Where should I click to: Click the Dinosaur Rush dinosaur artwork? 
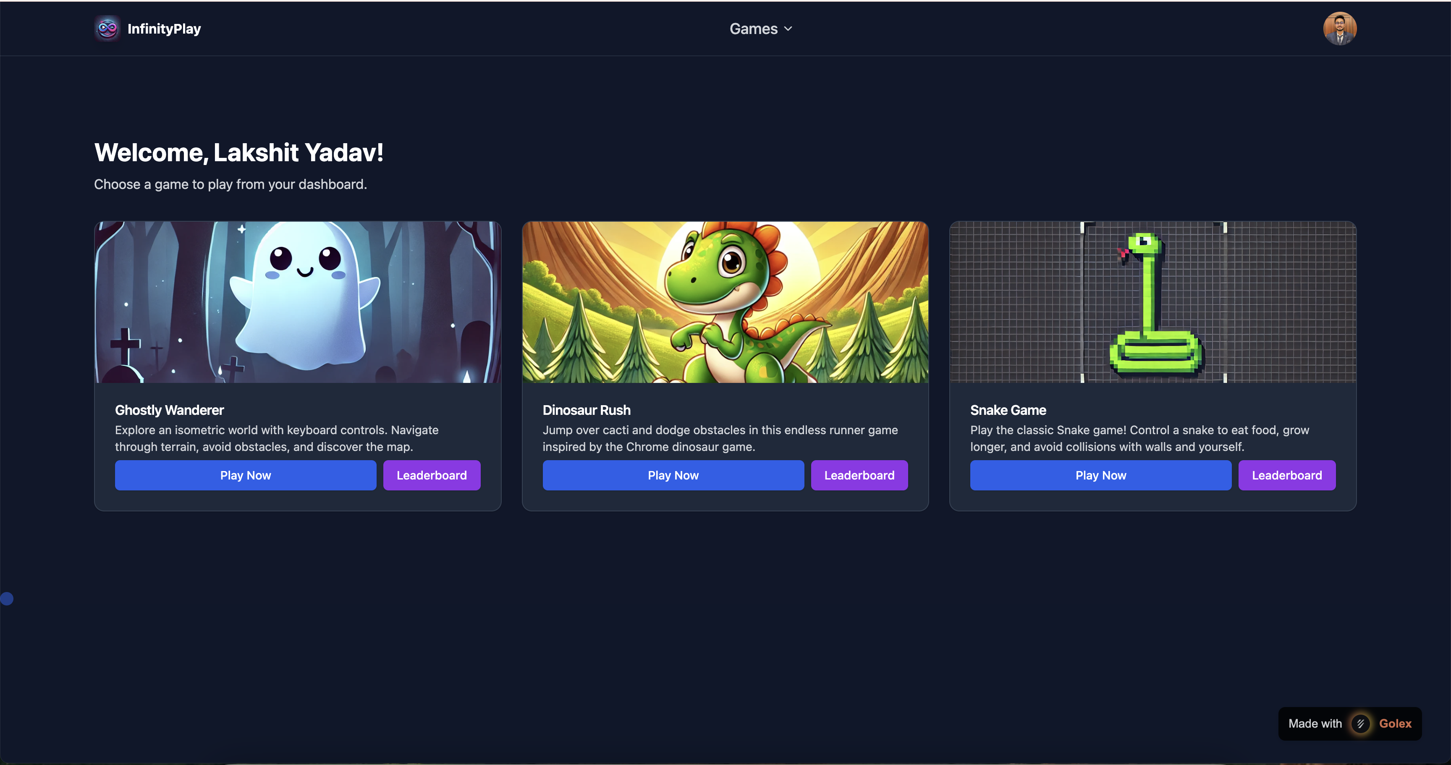[725, 302]
